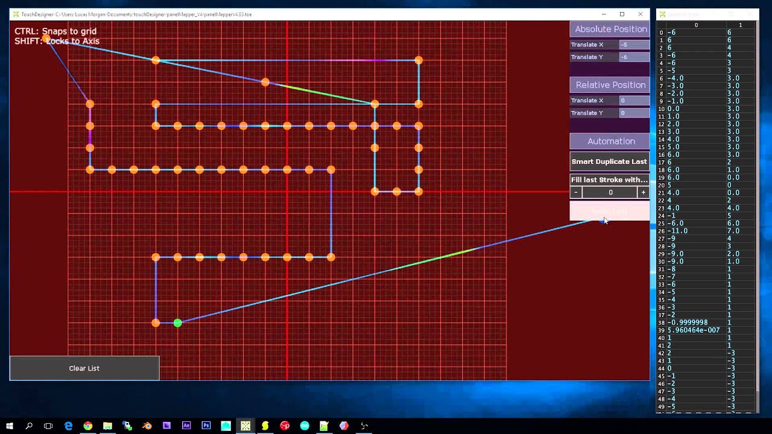Click the Absolute Position Translate X field

(634, 45)
